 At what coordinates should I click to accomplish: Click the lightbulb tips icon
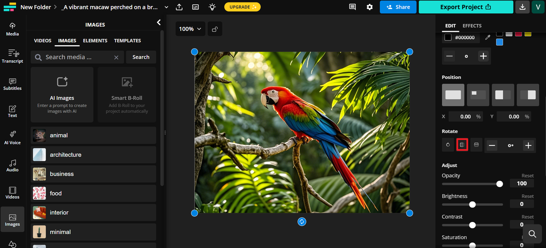(x=212, y=7)
